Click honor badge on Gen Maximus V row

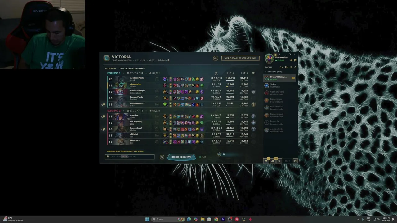pyautogui.click(x=253, y=104)
